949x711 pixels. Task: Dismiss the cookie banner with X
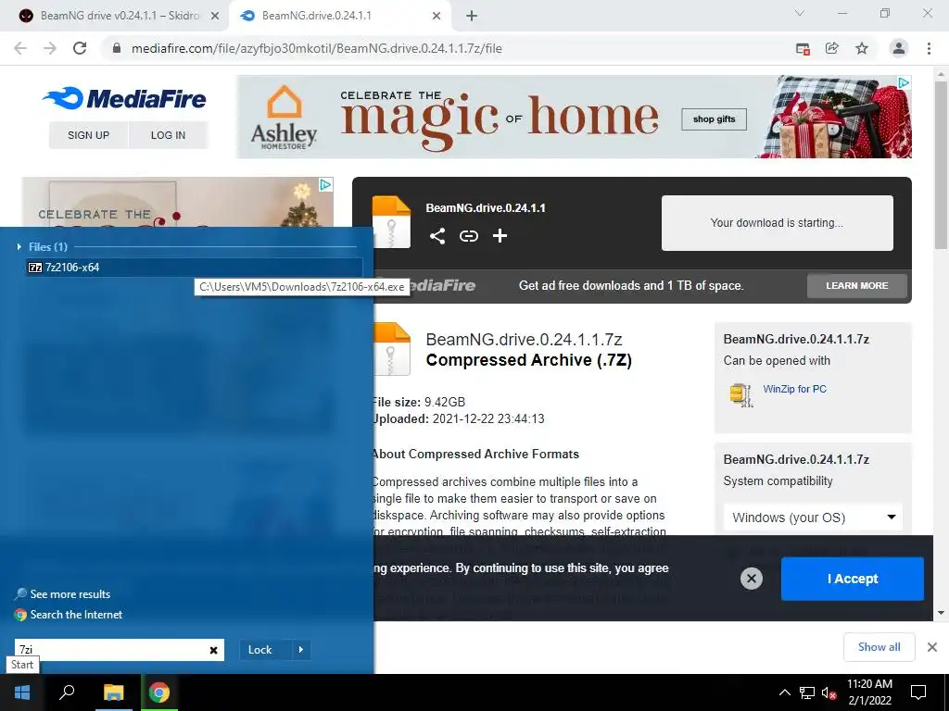point(751,579)
